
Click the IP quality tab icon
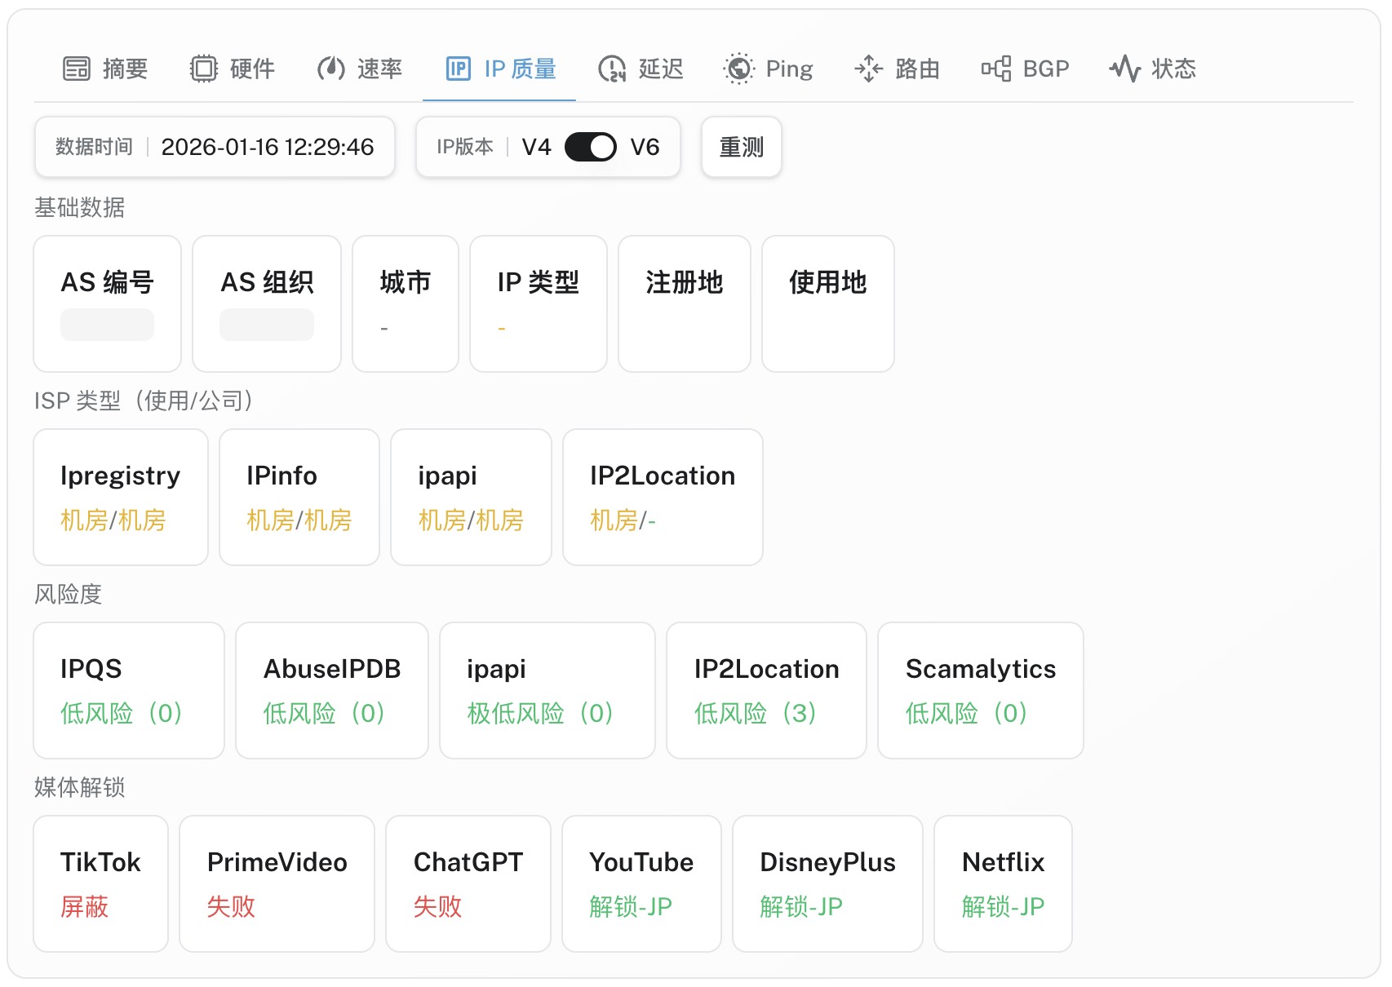pos(459,69)
